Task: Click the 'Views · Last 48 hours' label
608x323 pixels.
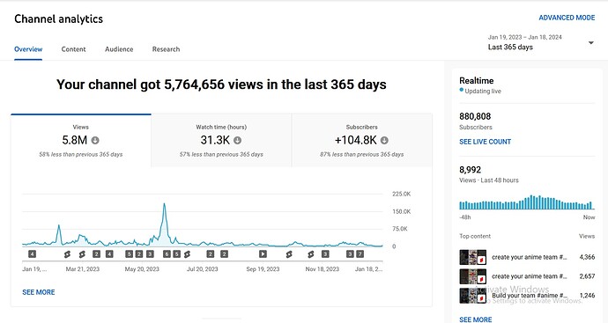Action: coord(489,180)
